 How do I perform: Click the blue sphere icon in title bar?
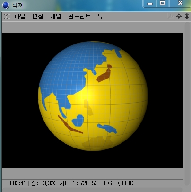coord(6,5)
